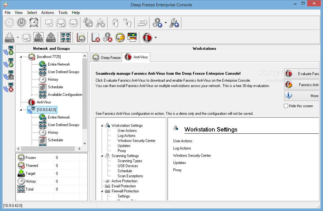Click the Windows update install toolbar icon
The height and width of the screenshot is (211, 323).
pos(88,22)
